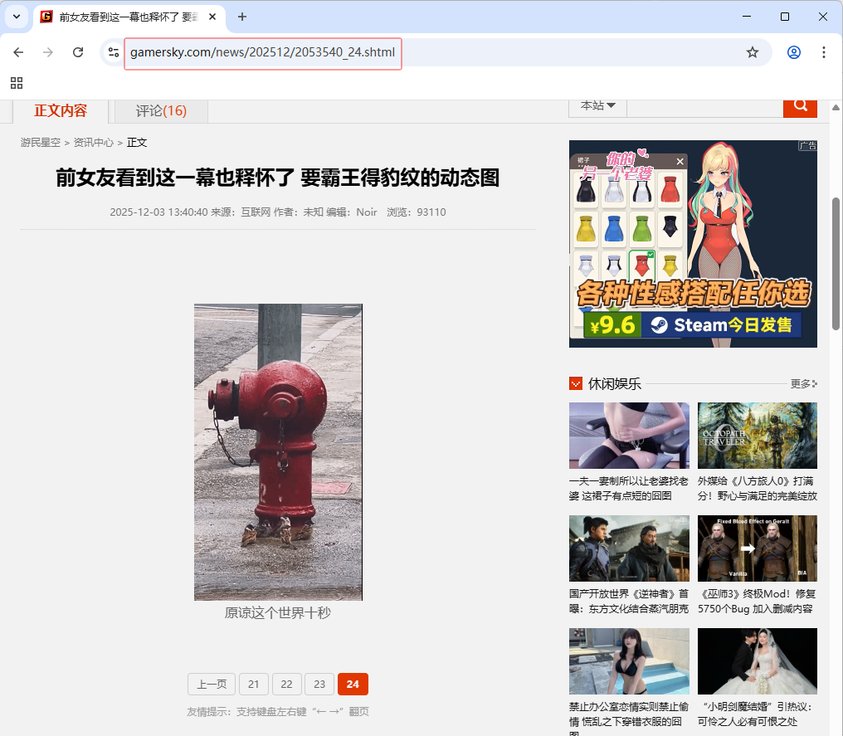Click the apps grid icon below the toolbar
The height and width of the screenshot is (736, 843).
[17, 83]
